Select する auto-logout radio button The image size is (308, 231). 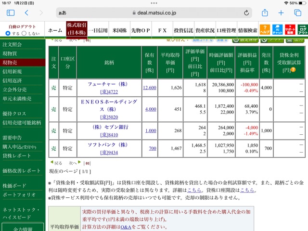coord(8,33)
